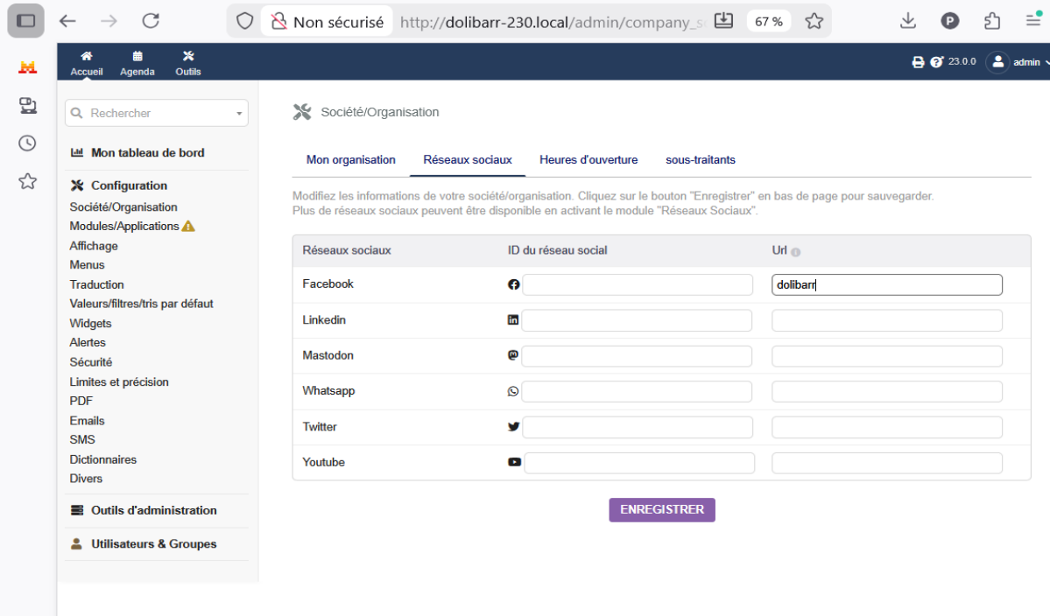Click the Whatsapp icon beside the ID field
Screen dimensions: 1050x616
(513, 391)
